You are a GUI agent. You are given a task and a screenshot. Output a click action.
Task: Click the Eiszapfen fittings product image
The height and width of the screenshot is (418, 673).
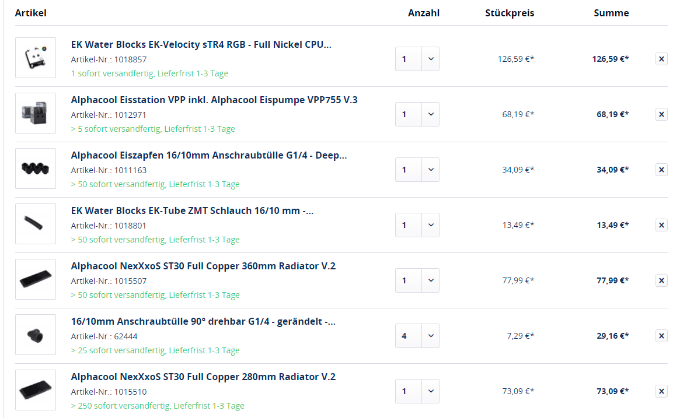(x=36, y=169)
